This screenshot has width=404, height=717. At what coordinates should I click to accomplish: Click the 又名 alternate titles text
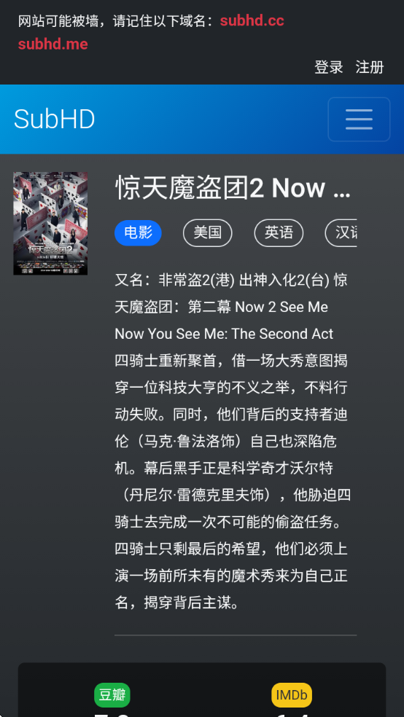231,307
